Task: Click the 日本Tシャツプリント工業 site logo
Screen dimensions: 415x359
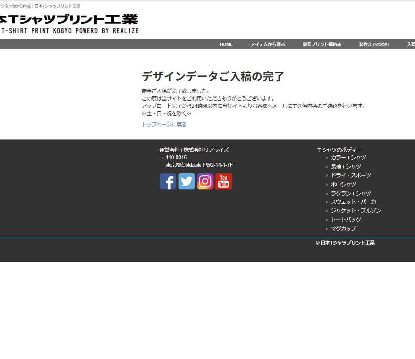Action: tap(68, 24)
